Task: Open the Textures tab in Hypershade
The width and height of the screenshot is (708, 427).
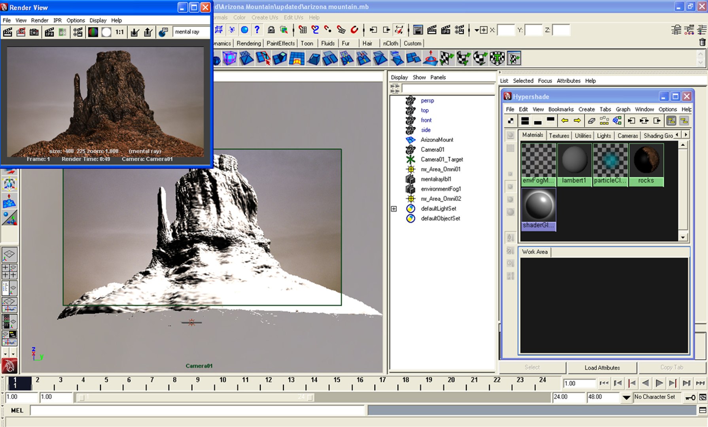Action: 559,136
